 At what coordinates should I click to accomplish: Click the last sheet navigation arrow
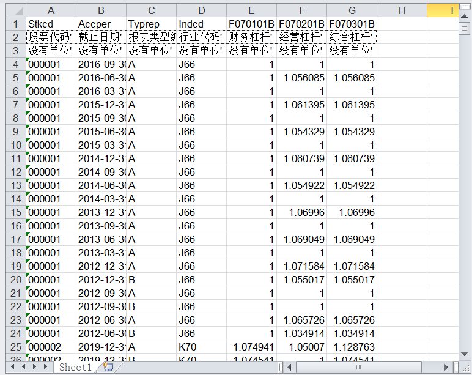tap(47, 367)
